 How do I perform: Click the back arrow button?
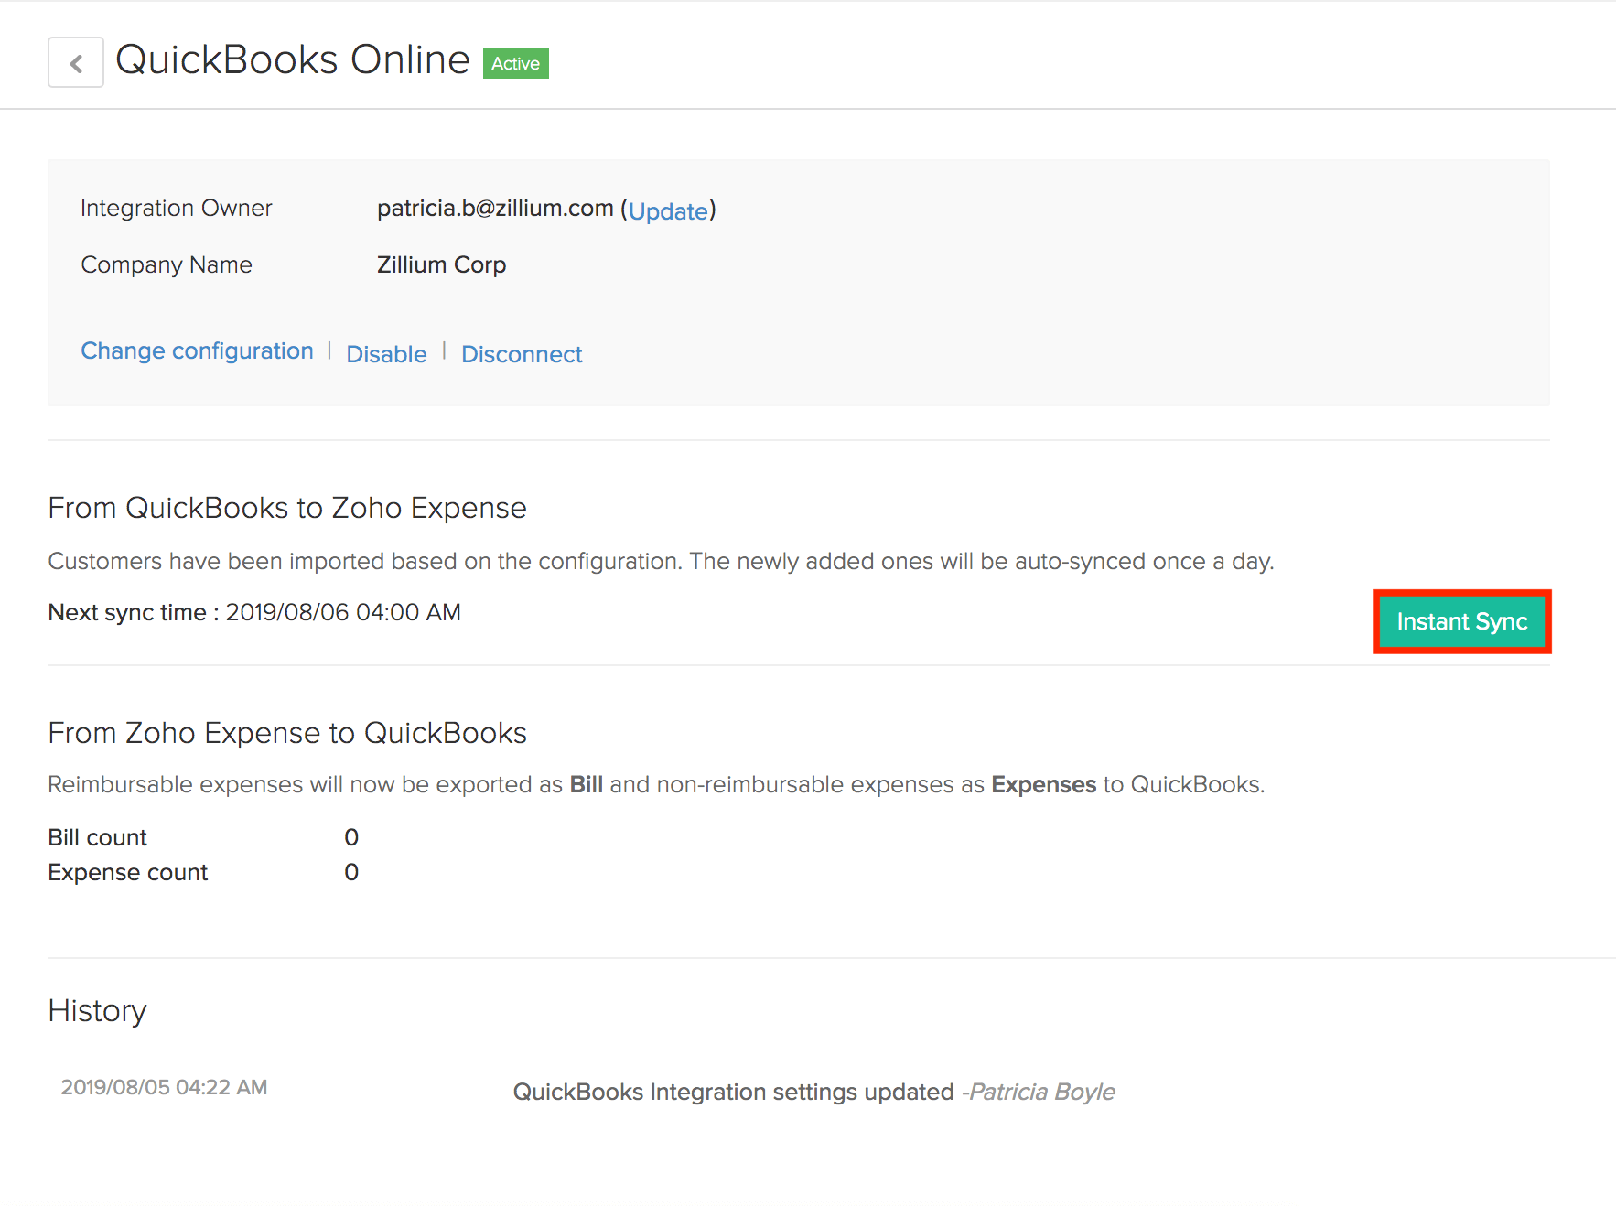coord(76,63)
